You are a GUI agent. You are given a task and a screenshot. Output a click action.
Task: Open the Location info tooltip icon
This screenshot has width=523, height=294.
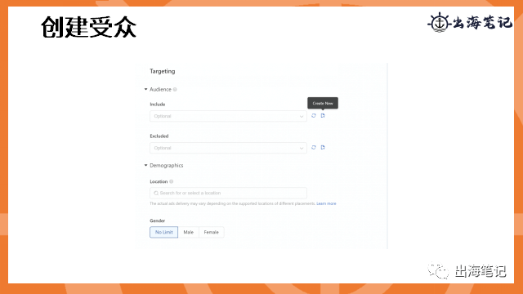click(171, 181)
